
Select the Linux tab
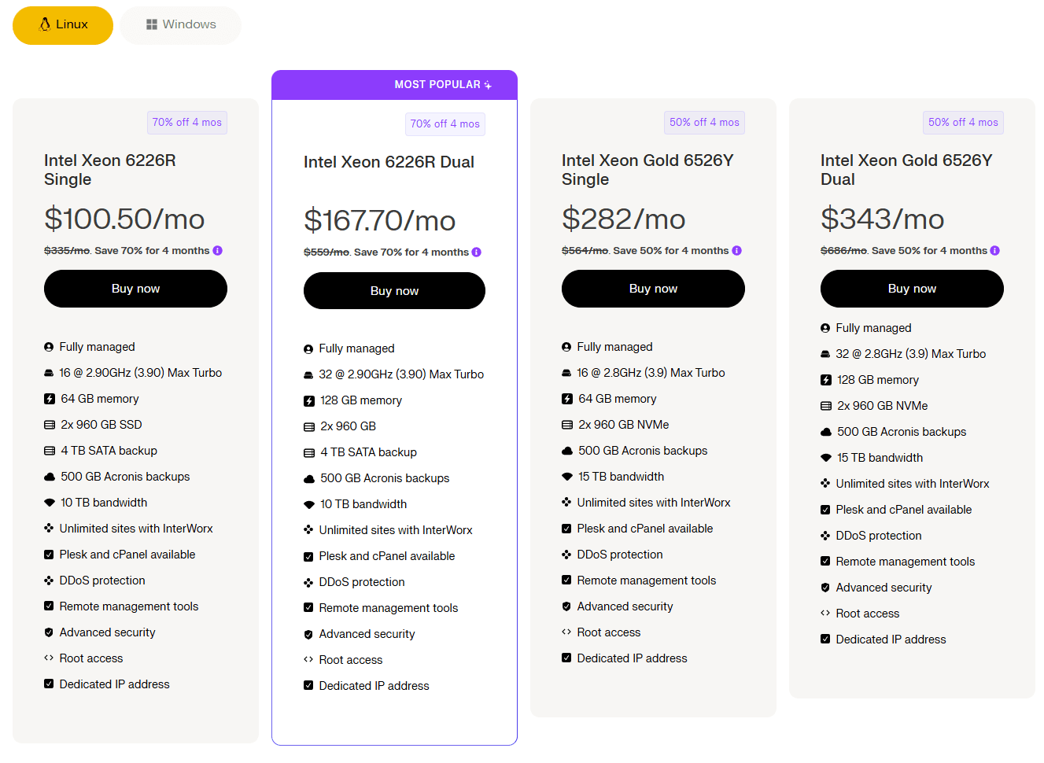click(63, 25)
